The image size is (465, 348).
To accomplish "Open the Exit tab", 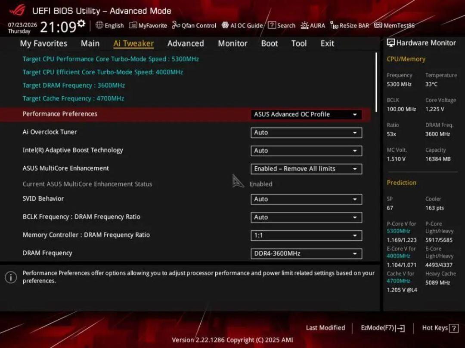I will click(x=327, y=43).
